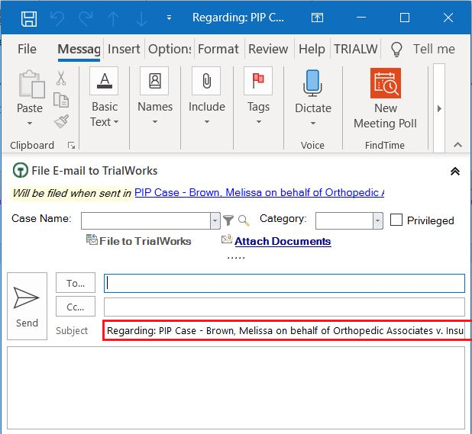This screenshot has width=472, height=434.
Task: Click the TrialWorks pane resize grip dots
Action: [x=236, y=258]
